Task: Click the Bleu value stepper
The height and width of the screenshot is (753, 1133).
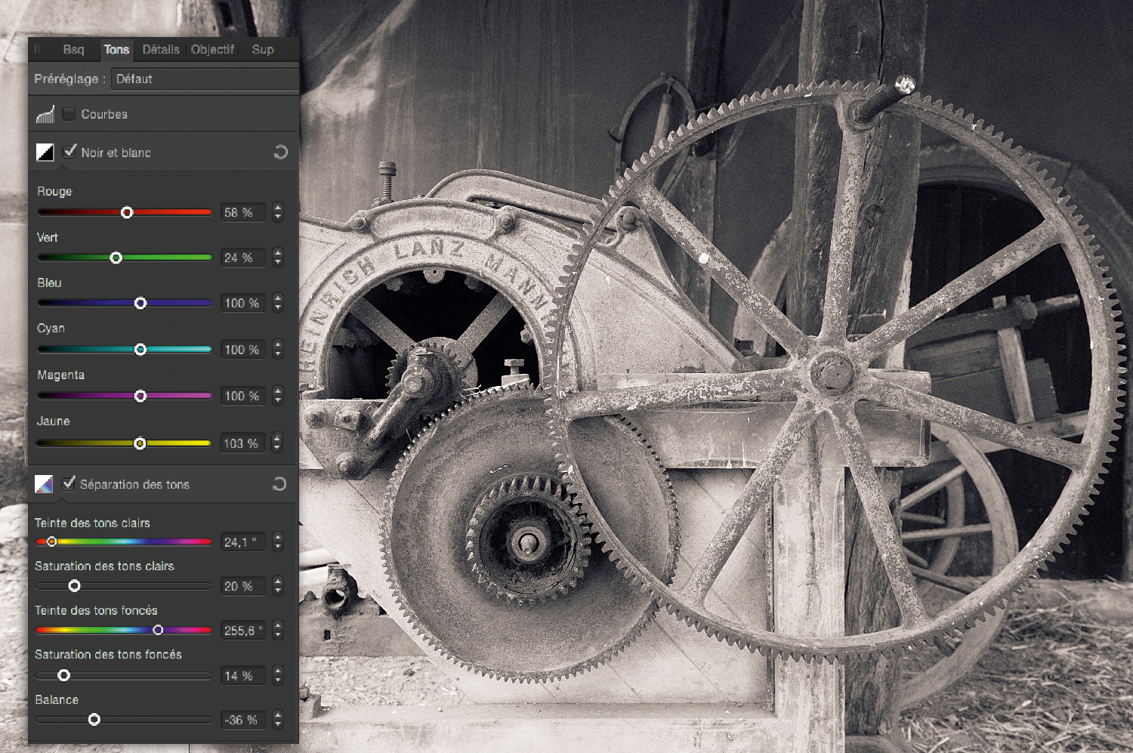Action: click(x=278, y=303)
